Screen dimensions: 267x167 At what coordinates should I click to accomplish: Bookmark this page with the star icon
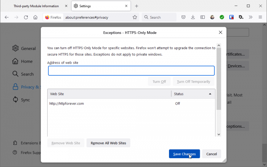point(135,17)
